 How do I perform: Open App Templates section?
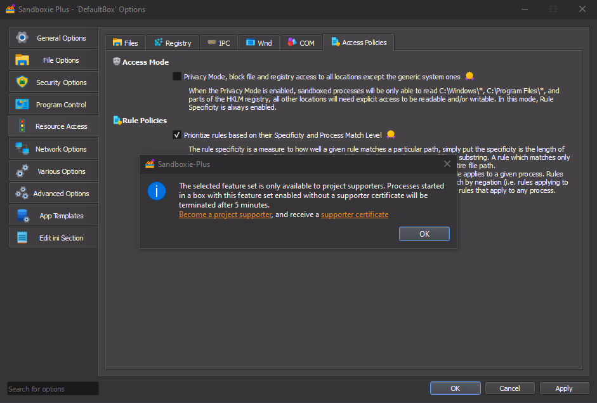pos(54,215)
